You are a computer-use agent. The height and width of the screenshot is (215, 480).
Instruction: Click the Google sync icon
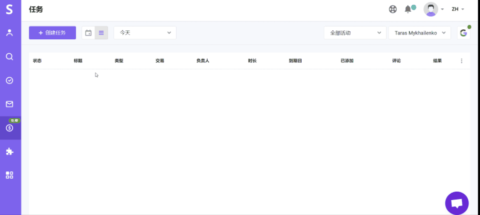pos(463,32)
